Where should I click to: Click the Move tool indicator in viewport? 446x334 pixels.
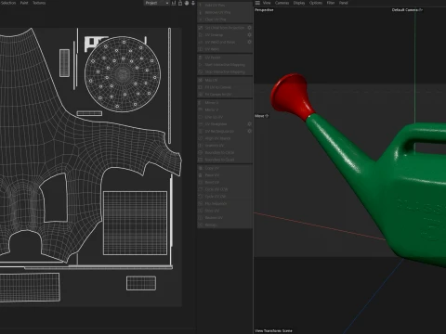pyautogui.click(x=261, y=116)
